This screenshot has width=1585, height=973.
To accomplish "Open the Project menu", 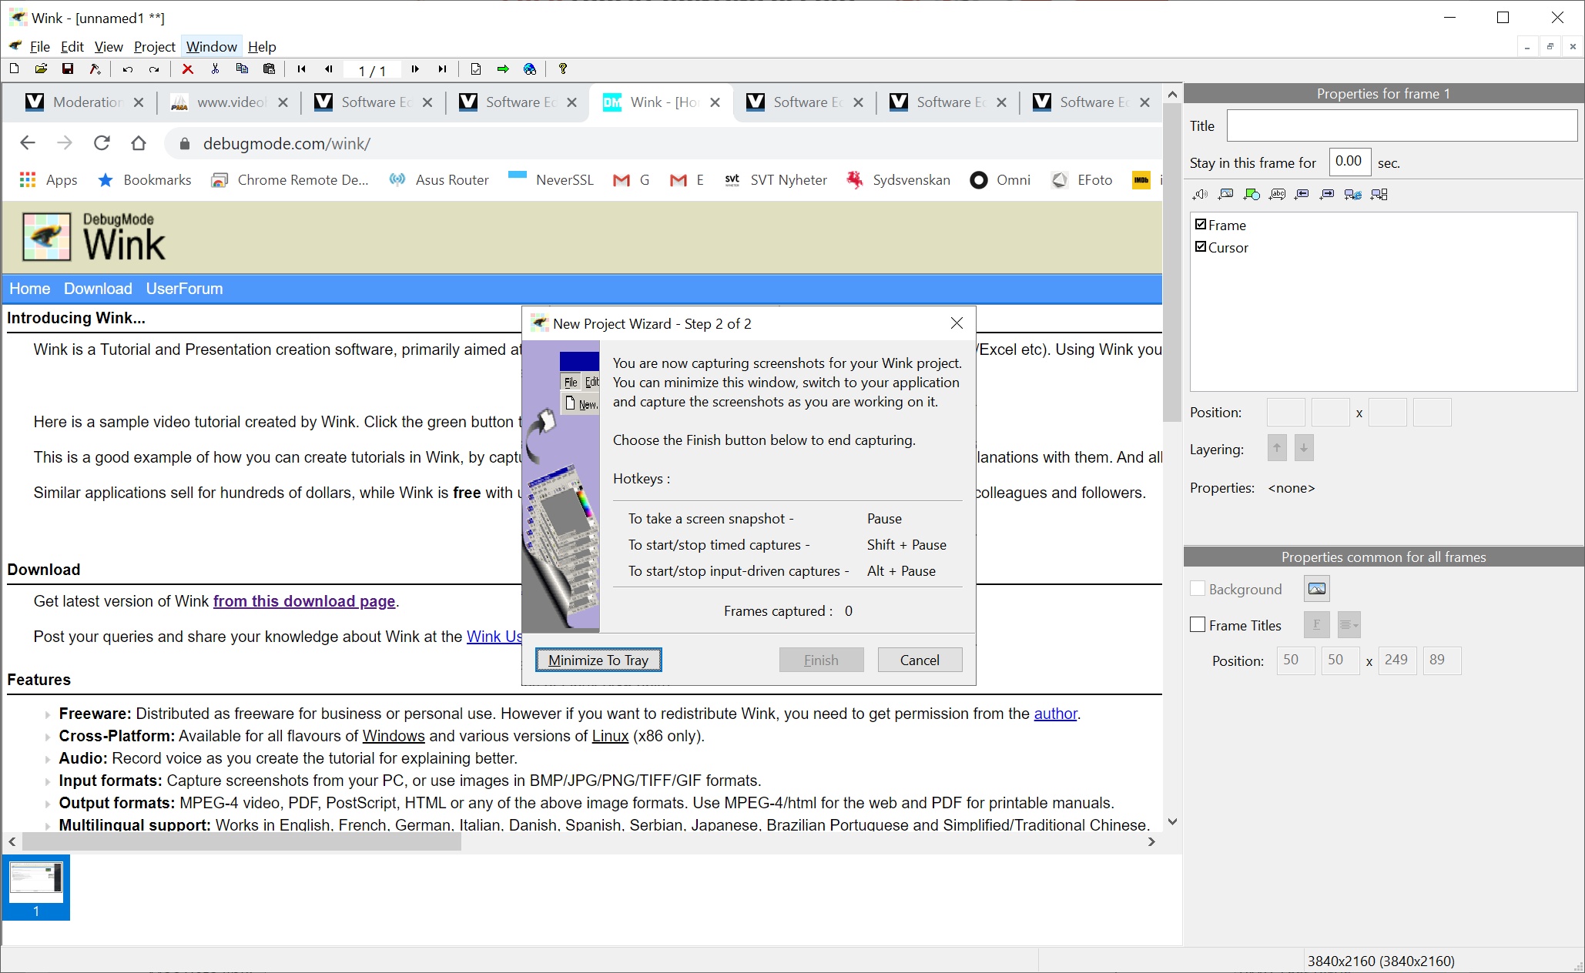I will [155, 46].
